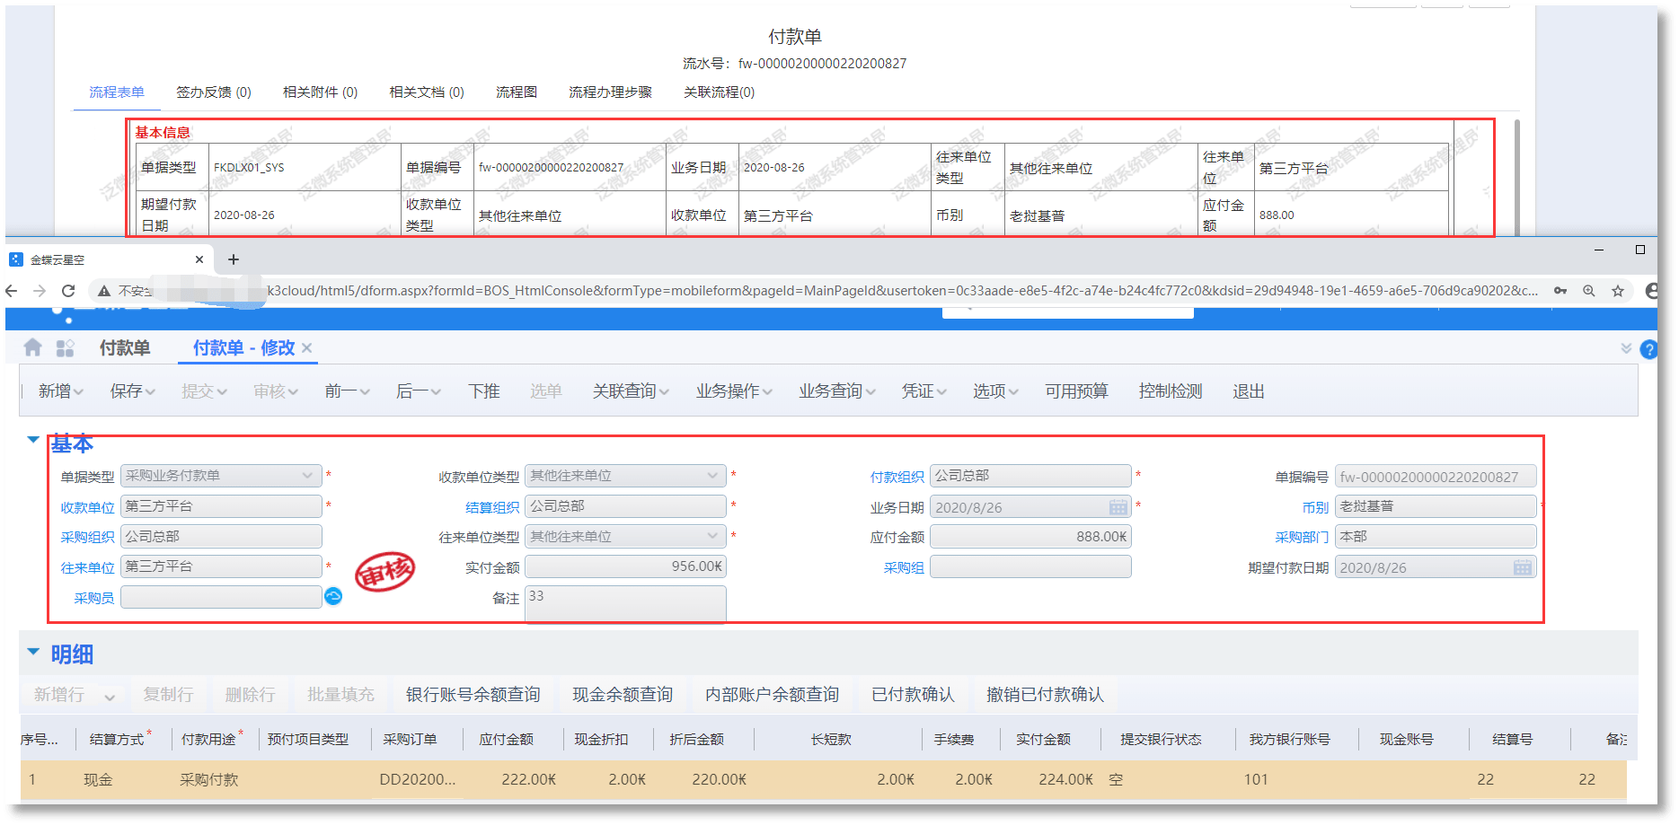This screenshot has height=825, width=1679.
Task: Collapse the 基本 section
Action: 33,440
